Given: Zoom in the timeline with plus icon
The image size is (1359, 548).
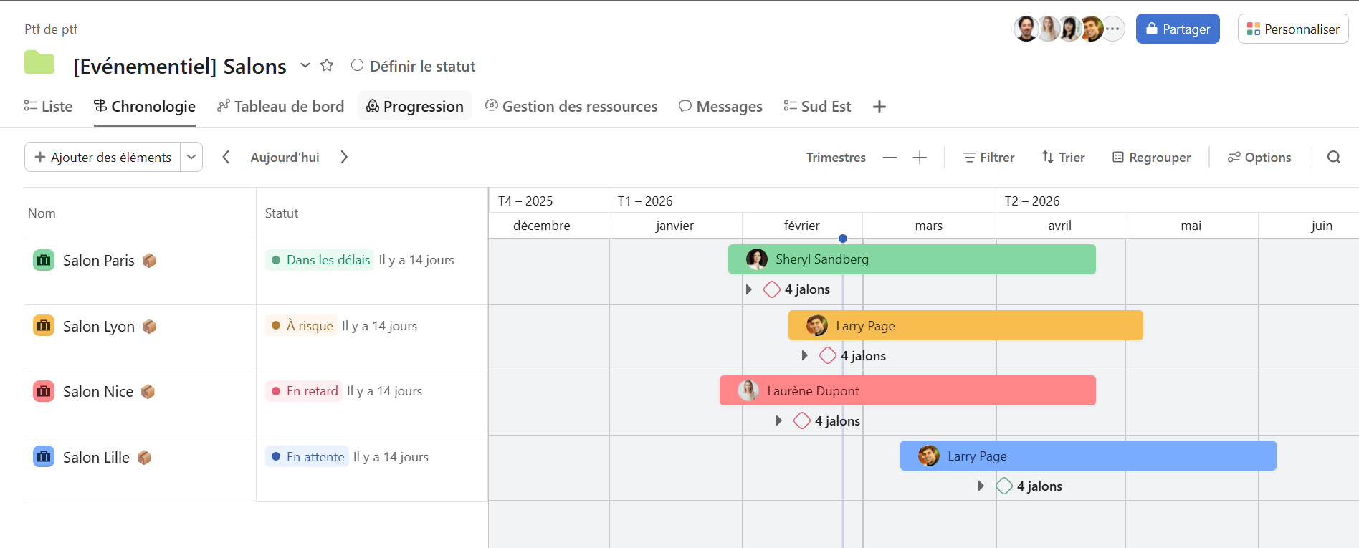Looking at the screenshot, I should [920, 158].
